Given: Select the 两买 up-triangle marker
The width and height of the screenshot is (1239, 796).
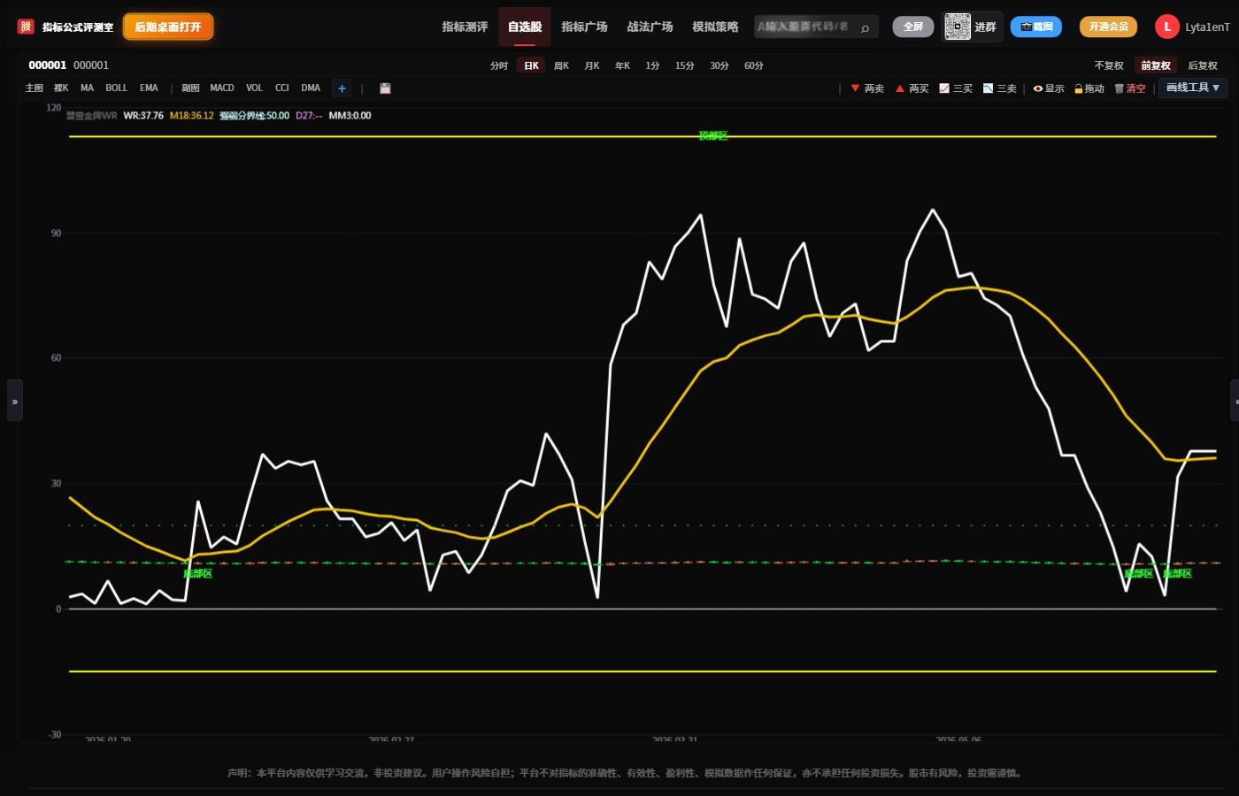Looking at the screenshot, I should click(912, 88).
